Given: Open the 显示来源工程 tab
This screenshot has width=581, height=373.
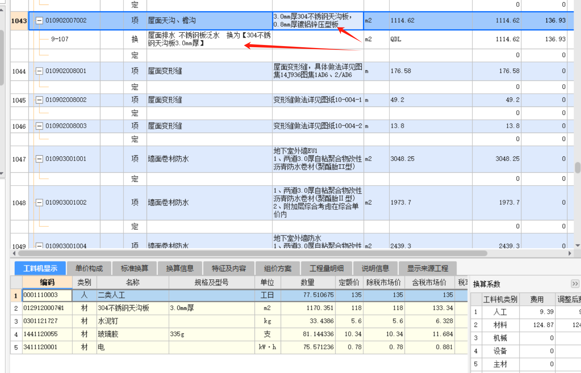Looking at the screenshot, I should click(x=427, y=268).
